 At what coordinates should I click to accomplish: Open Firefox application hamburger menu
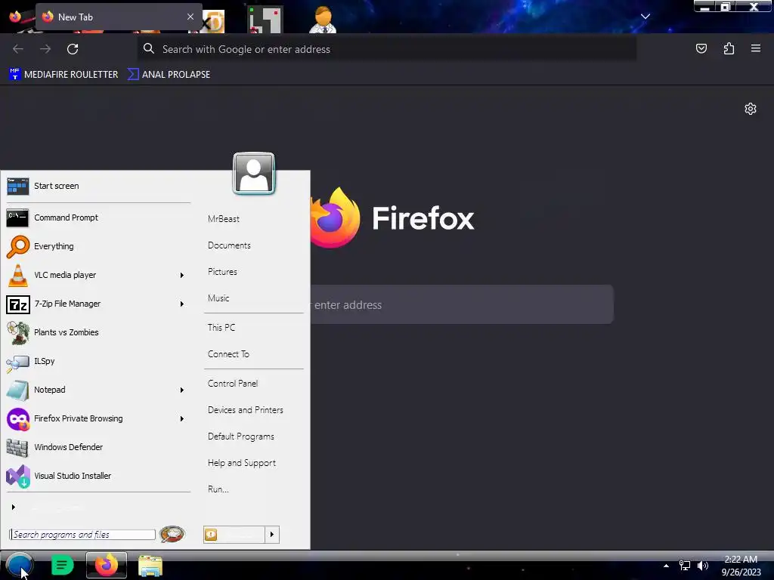point(756,48)
